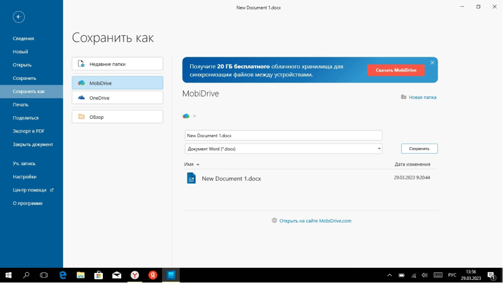Click the date 29.03.2023 9:20:44
This screenshot has width=503, height=283.
click(x=412, y=178)
